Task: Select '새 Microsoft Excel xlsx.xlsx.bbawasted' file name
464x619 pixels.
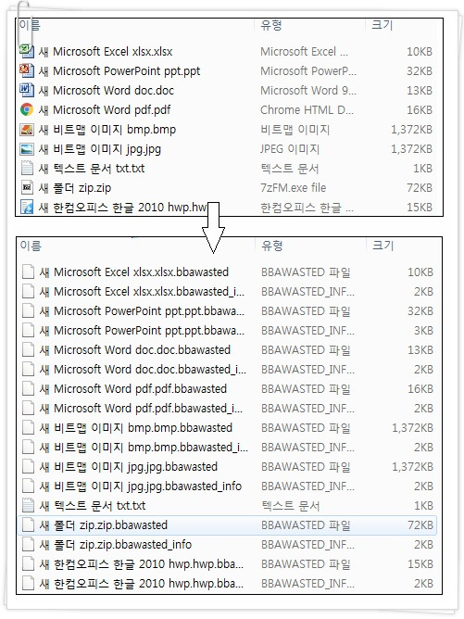Action: click(133, 272)
